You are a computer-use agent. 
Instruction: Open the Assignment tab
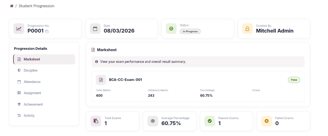tap(44, 93)
